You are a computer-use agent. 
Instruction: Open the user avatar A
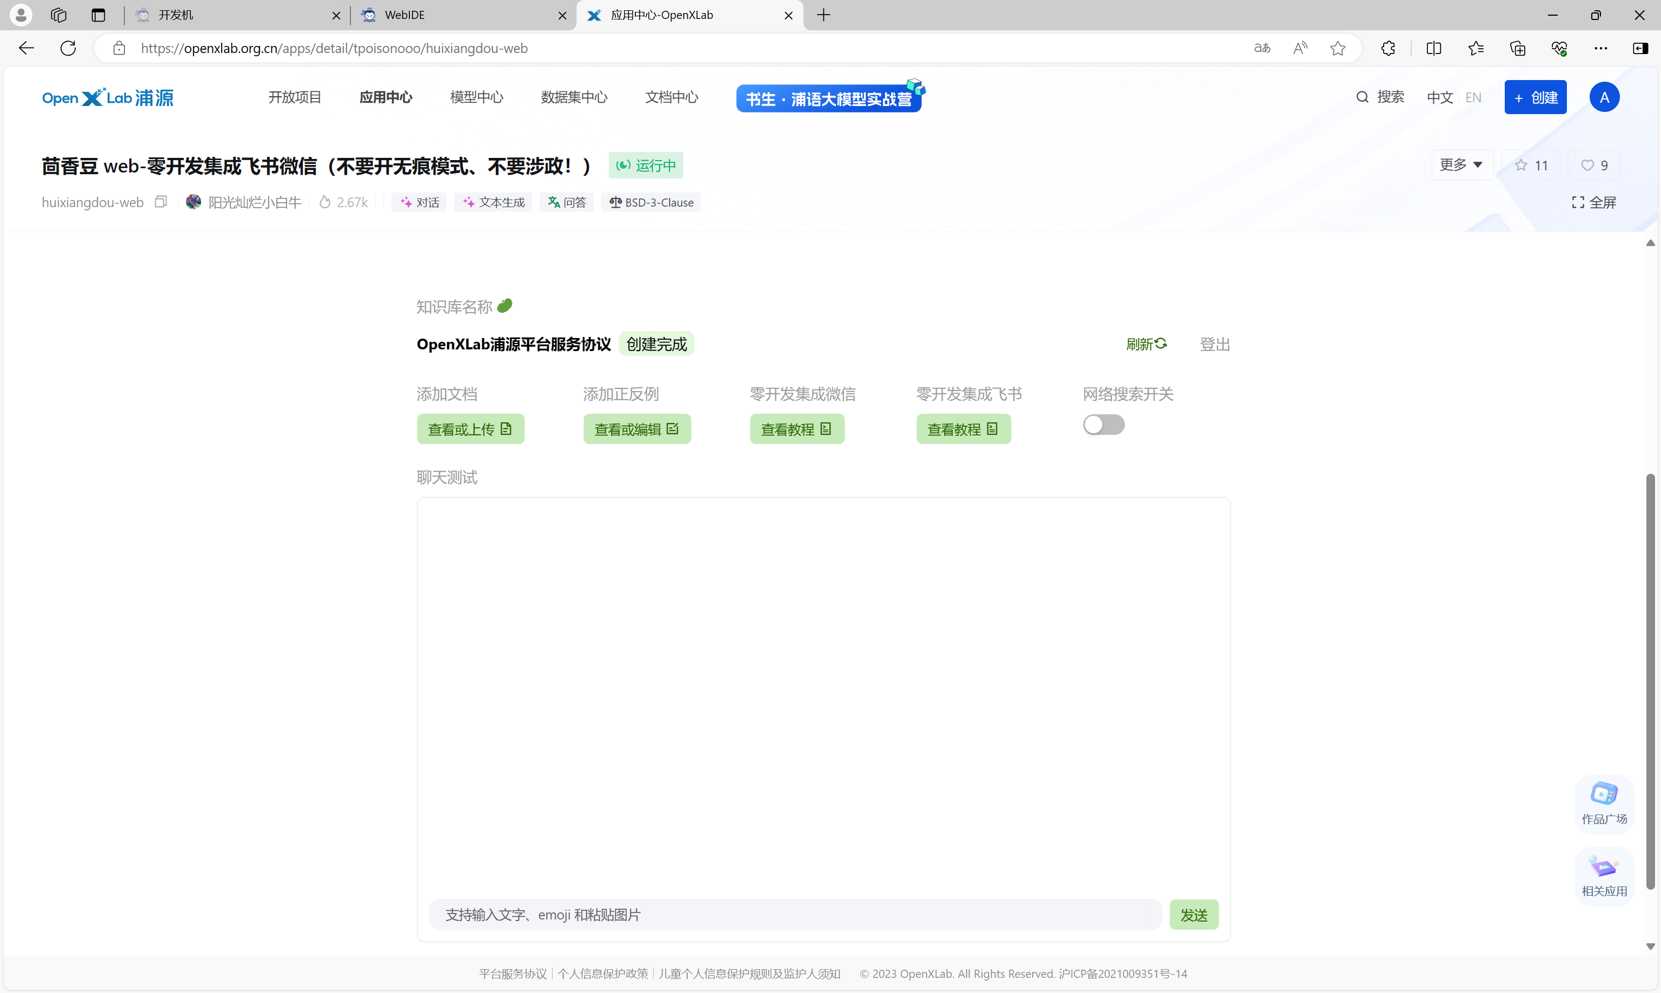click(1604, 98)
